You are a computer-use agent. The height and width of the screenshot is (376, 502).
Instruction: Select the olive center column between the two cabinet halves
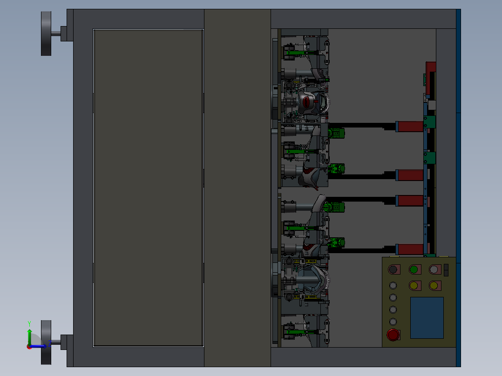[x=237, y=188]
